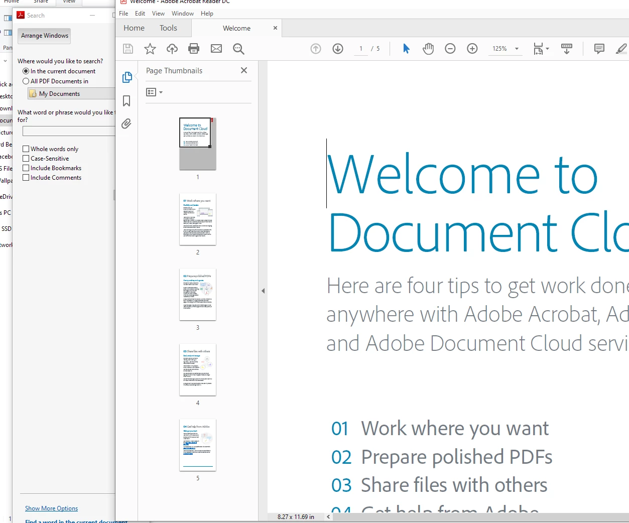Click '02 Prepare polished PDFs' entry
Image resolution: width=629 pixels, height=523 pixels.
[442, 457]
